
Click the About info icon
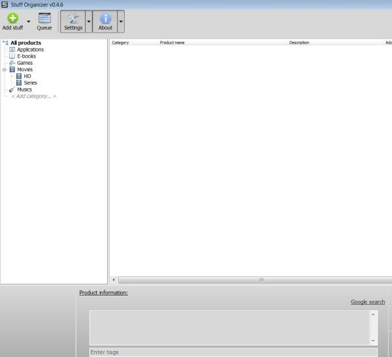105,18
